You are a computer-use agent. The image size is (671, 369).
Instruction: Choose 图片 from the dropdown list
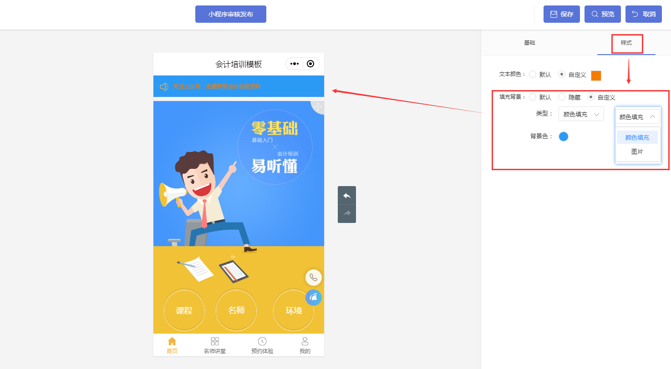(x=637, y=152)
